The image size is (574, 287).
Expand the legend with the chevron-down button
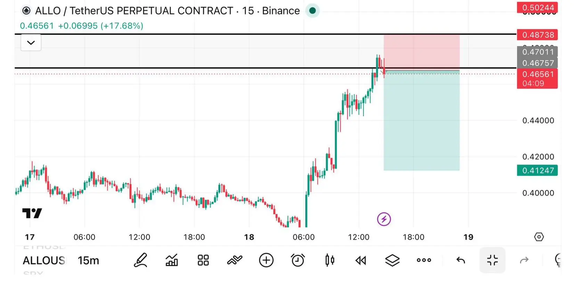(31, 43)
